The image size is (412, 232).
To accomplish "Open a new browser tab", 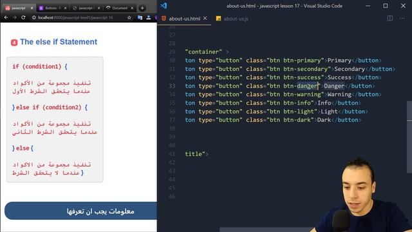I will coord(142,8).
